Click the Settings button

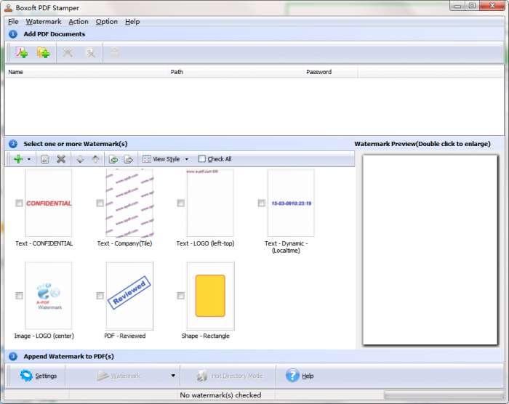(x=39, y=376)
